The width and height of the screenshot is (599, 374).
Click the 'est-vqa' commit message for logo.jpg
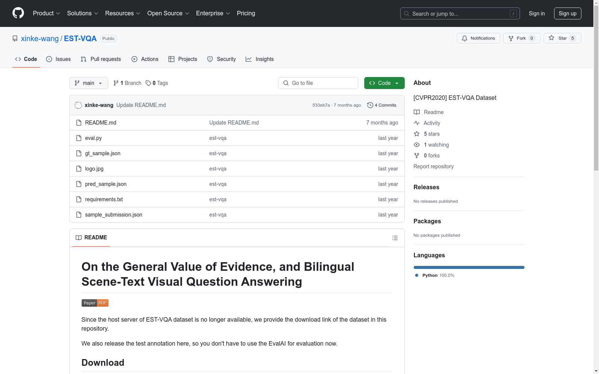(x=218, y=169)
